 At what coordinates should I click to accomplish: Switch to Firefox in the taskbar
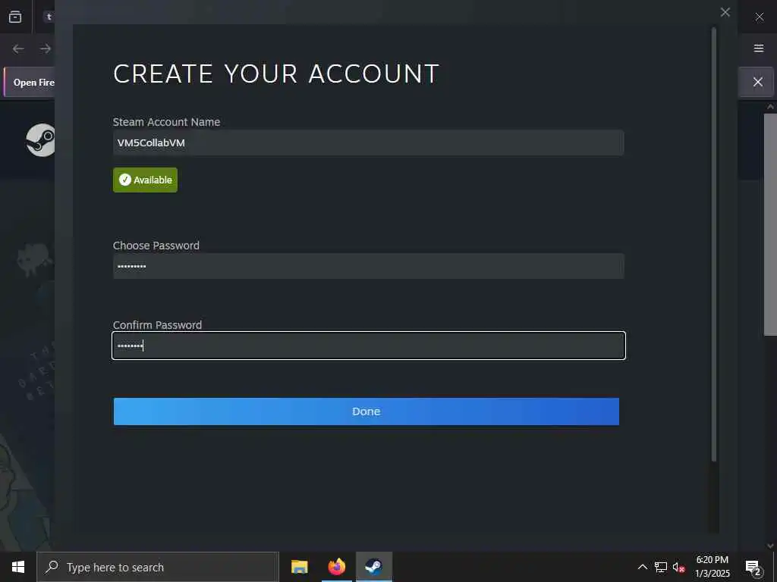click(x=336, y=567)
